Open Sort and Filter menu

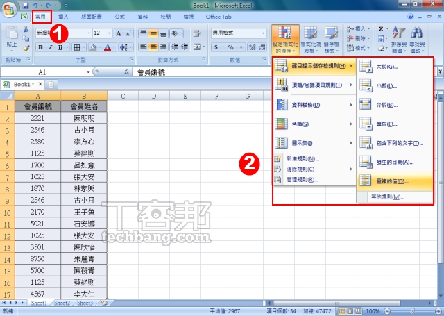pyautogui.click(x=399, y=40)
